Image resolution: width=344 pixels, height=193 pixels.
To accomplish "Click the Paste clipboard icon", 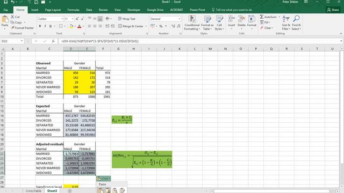I will pyautogui.click(x=5, y=20).
